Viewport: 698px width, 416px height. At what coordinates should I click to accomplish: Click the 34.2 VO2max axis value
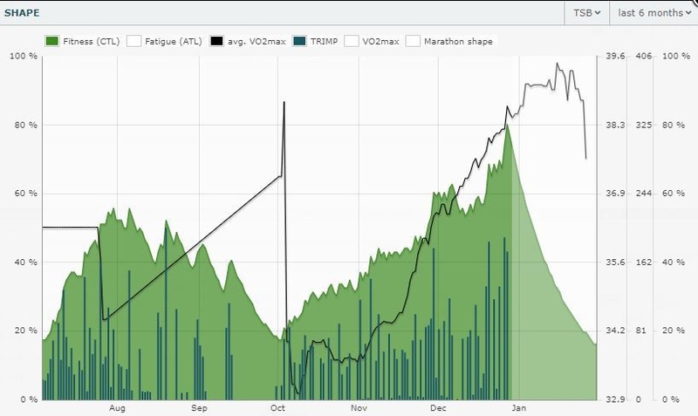tap(615, 331)
